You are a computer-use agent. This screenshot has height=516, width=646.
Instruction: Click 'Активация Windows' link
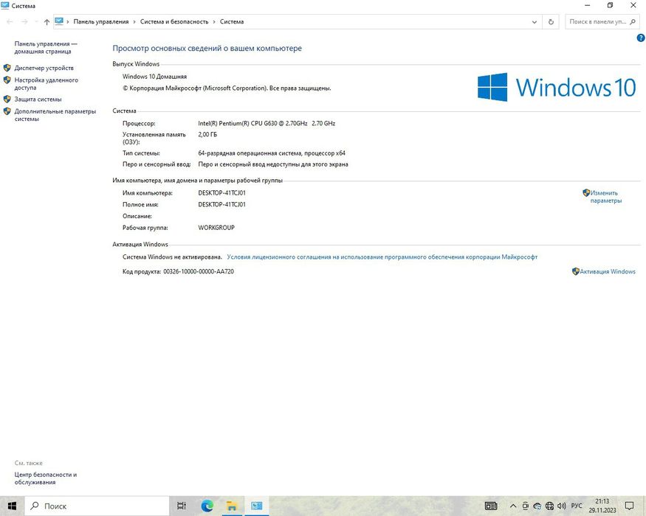608,271
